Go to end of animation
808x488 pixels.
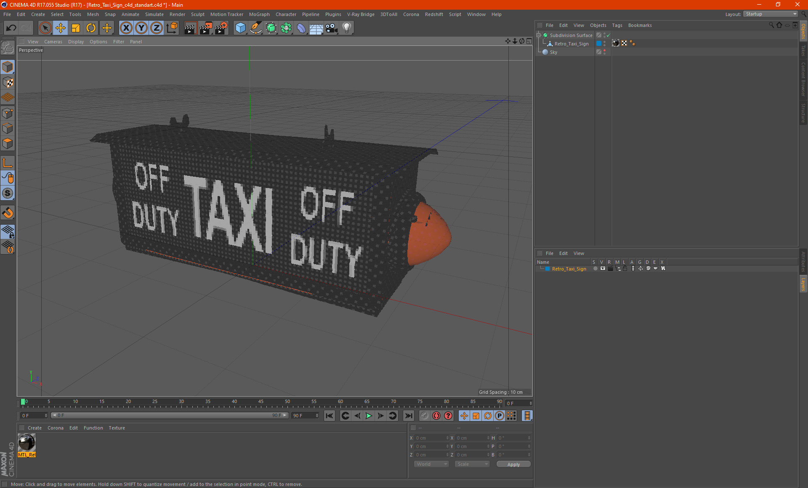pos(408,416)
